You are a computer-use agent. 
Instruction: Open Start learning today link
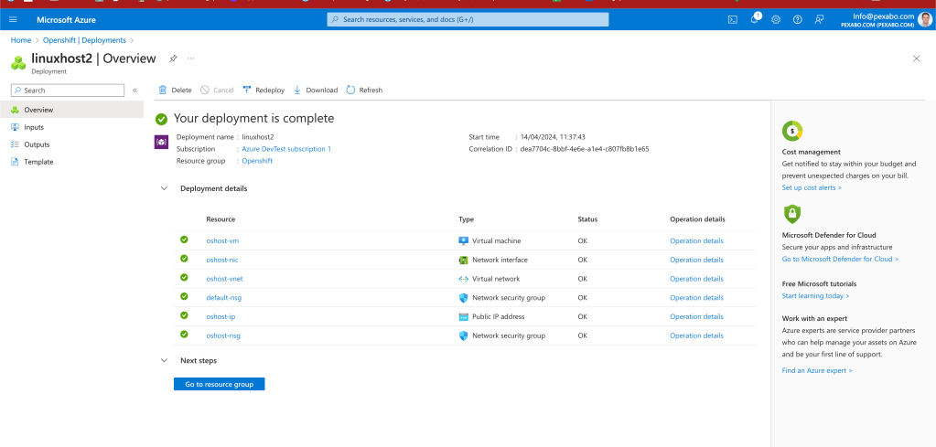[x=815, y=295]
